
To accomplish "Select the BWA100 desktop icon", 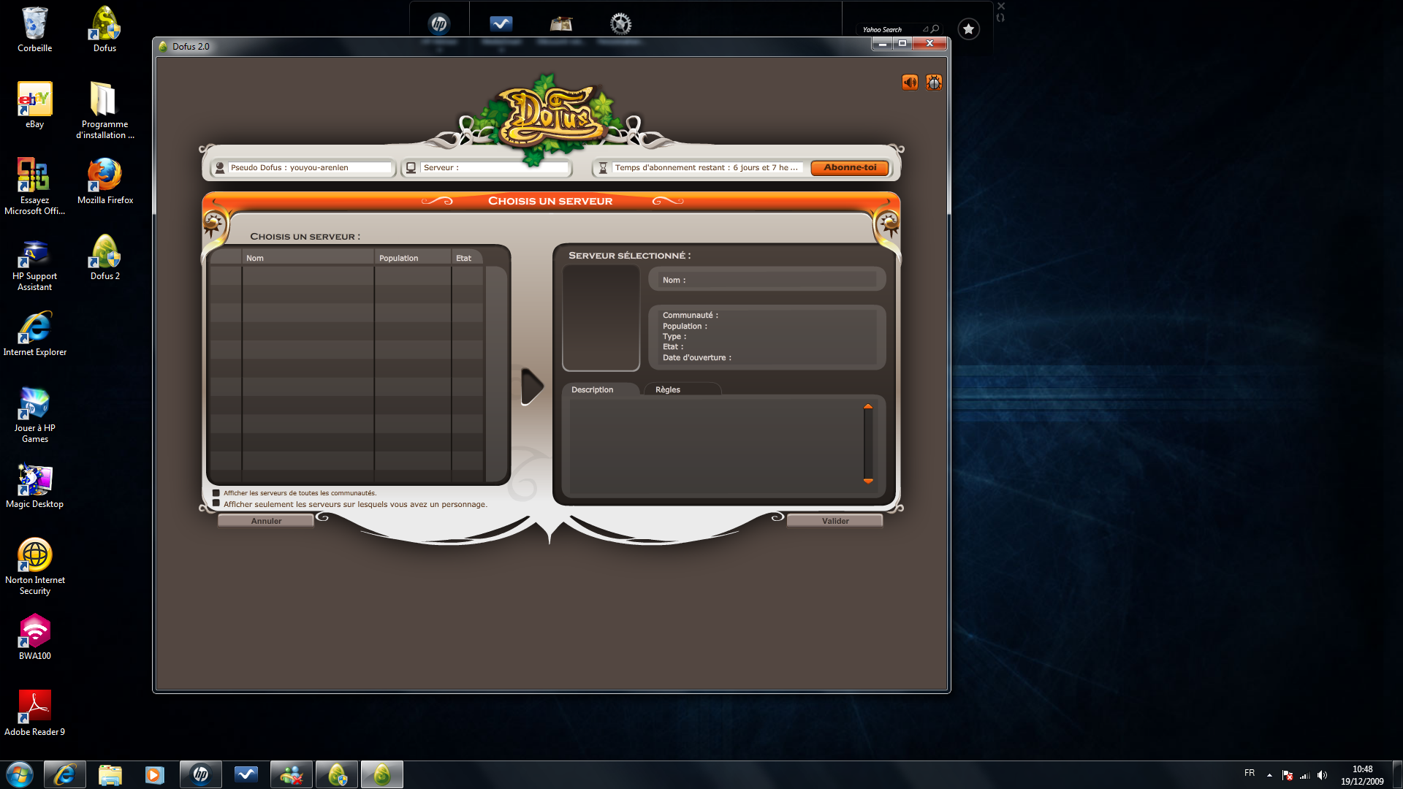I will coord(34,637).
